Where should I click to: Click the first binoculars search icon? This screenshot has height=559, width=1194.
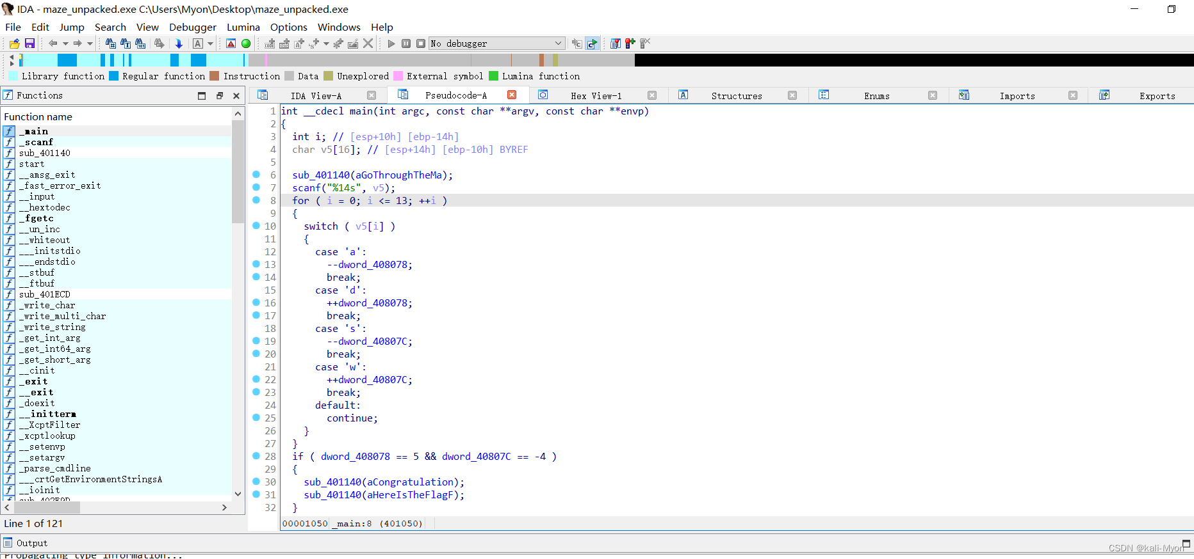[110, 43]
